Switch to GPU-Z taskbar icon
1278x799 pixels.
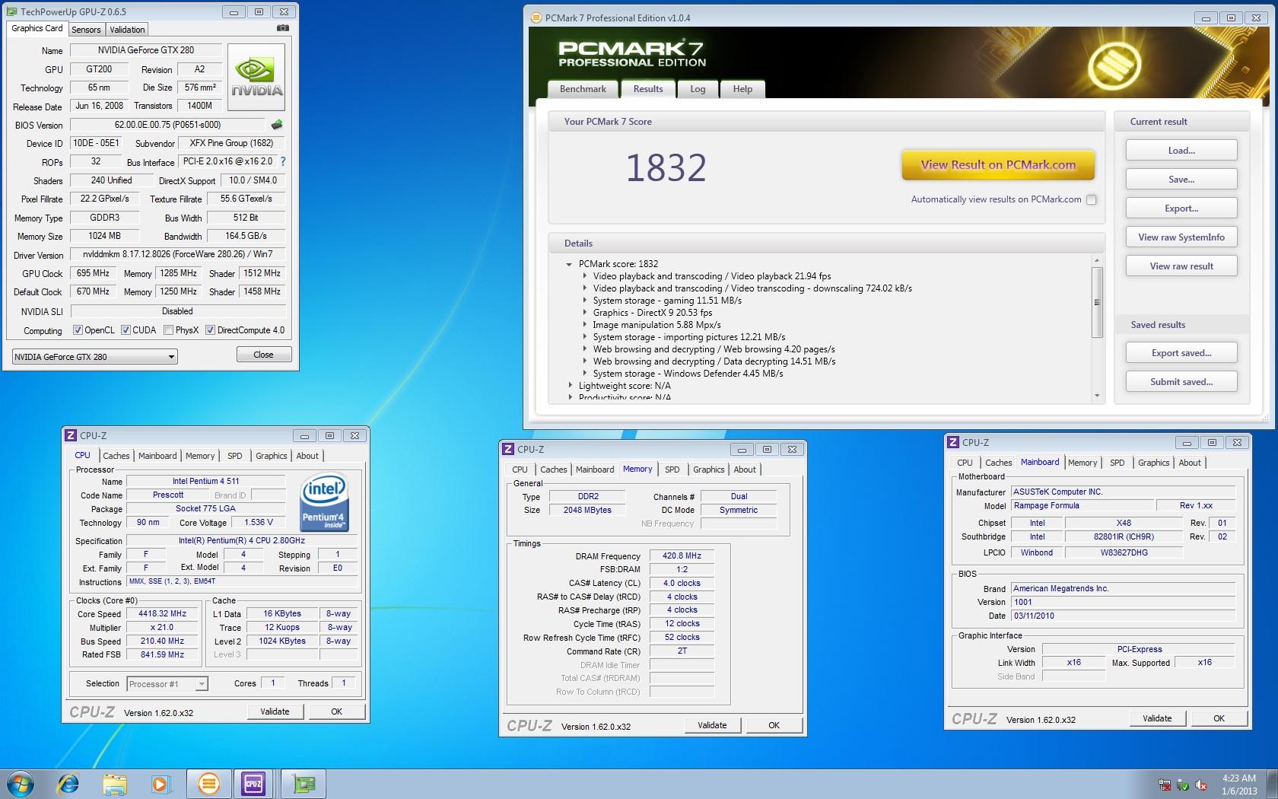[x=304, y=783]
